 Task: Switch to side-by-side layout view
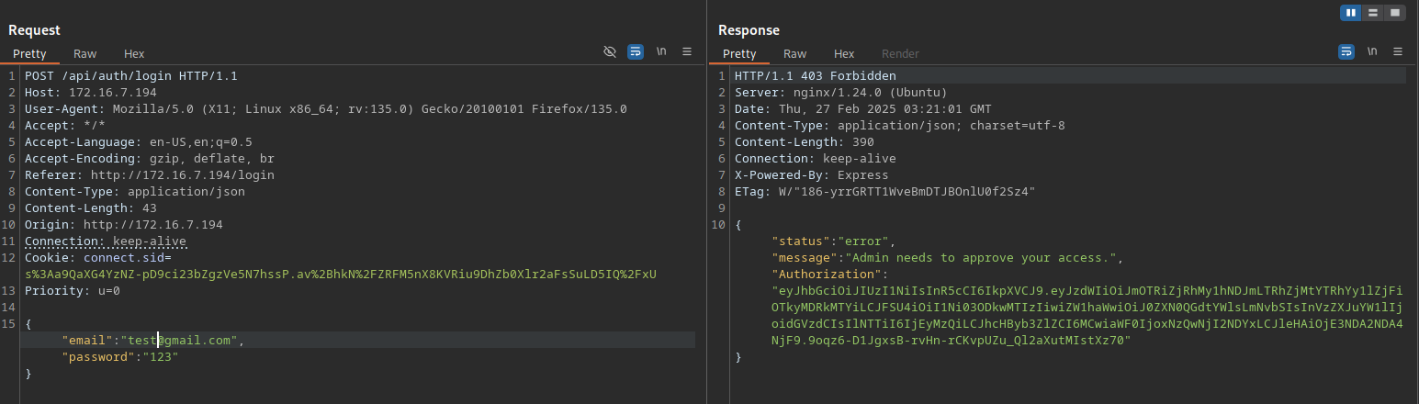pos(1351,13)
